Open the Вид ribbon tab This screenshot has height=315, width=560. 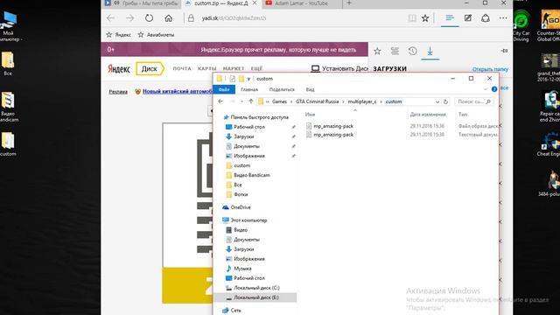310,89
